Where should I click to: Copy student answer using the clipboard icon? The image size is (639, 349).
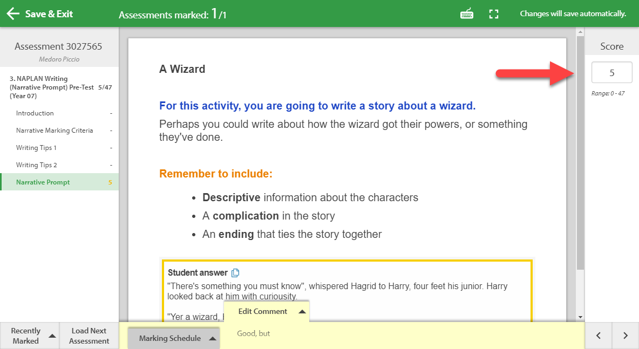(x=235, y=273)
